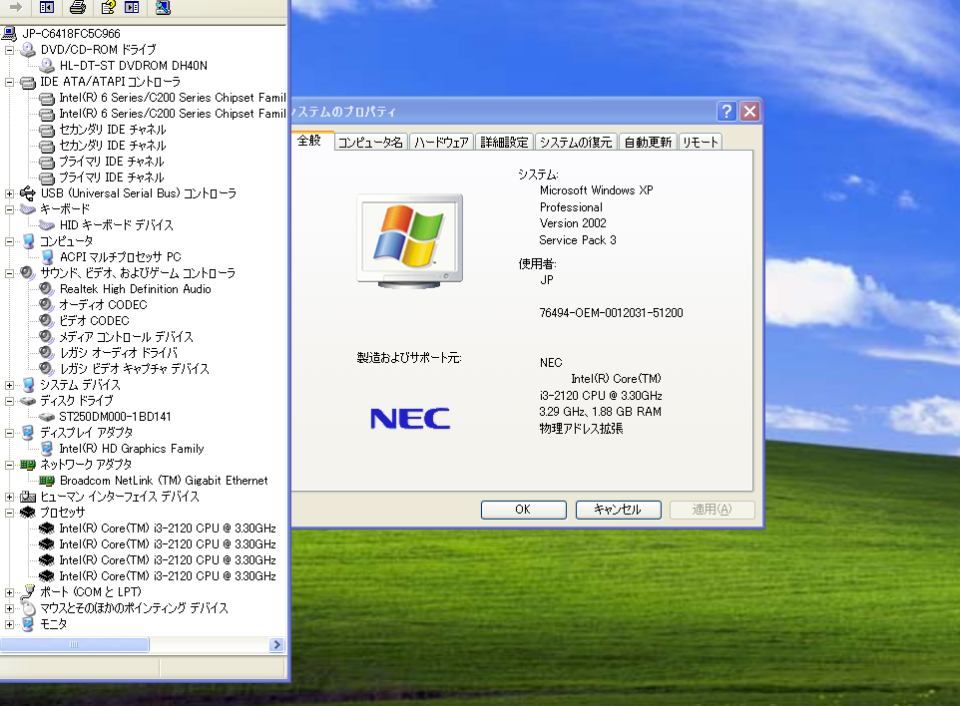
Task: Switch to the コンピュータ名 tab
Action: pyautogui.click(x=370, y=142)
